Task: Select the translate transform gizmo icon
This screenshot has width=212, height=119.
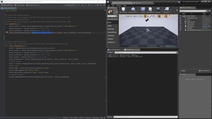Action: (x=145, y=16)
